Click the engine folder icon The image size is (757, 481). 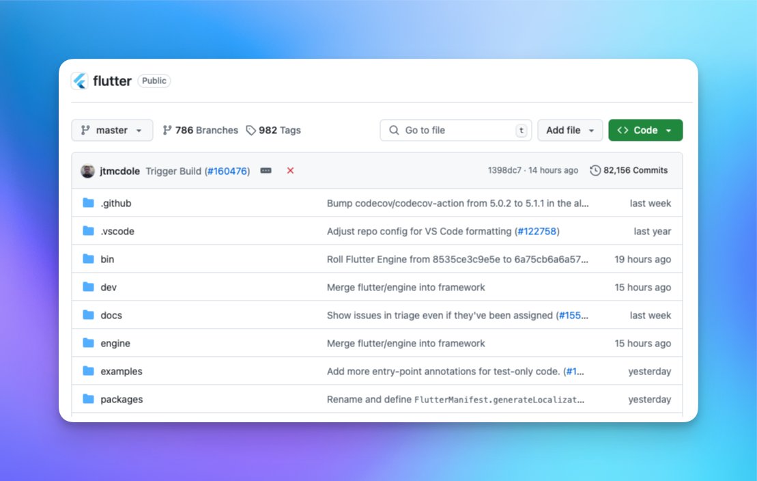[88, 343]
